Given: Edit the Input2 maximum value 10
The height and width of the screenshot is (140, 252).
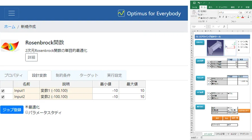Looking at the screenshot, I should (x=132, y=97).
